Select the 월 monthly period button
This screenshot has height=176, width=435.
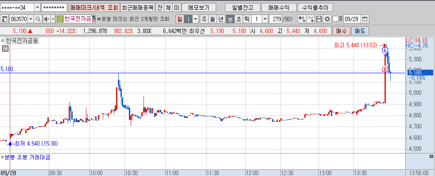pos(213,19)
